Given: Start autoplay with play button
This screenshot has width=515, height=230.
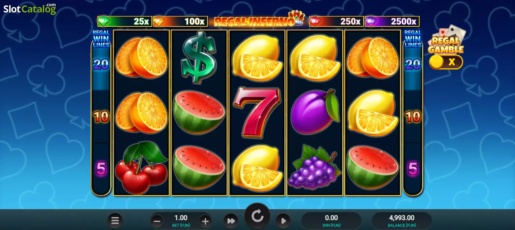Looking at the screenshot, I should click(x=283, y=221).
